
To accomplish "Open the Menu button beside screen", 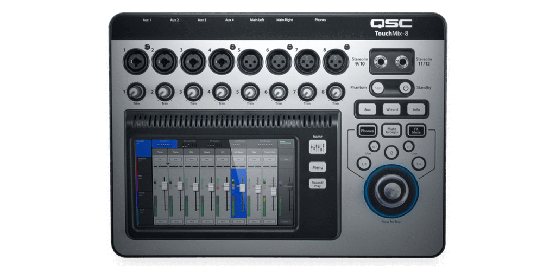I will click(x=318, y=167).
